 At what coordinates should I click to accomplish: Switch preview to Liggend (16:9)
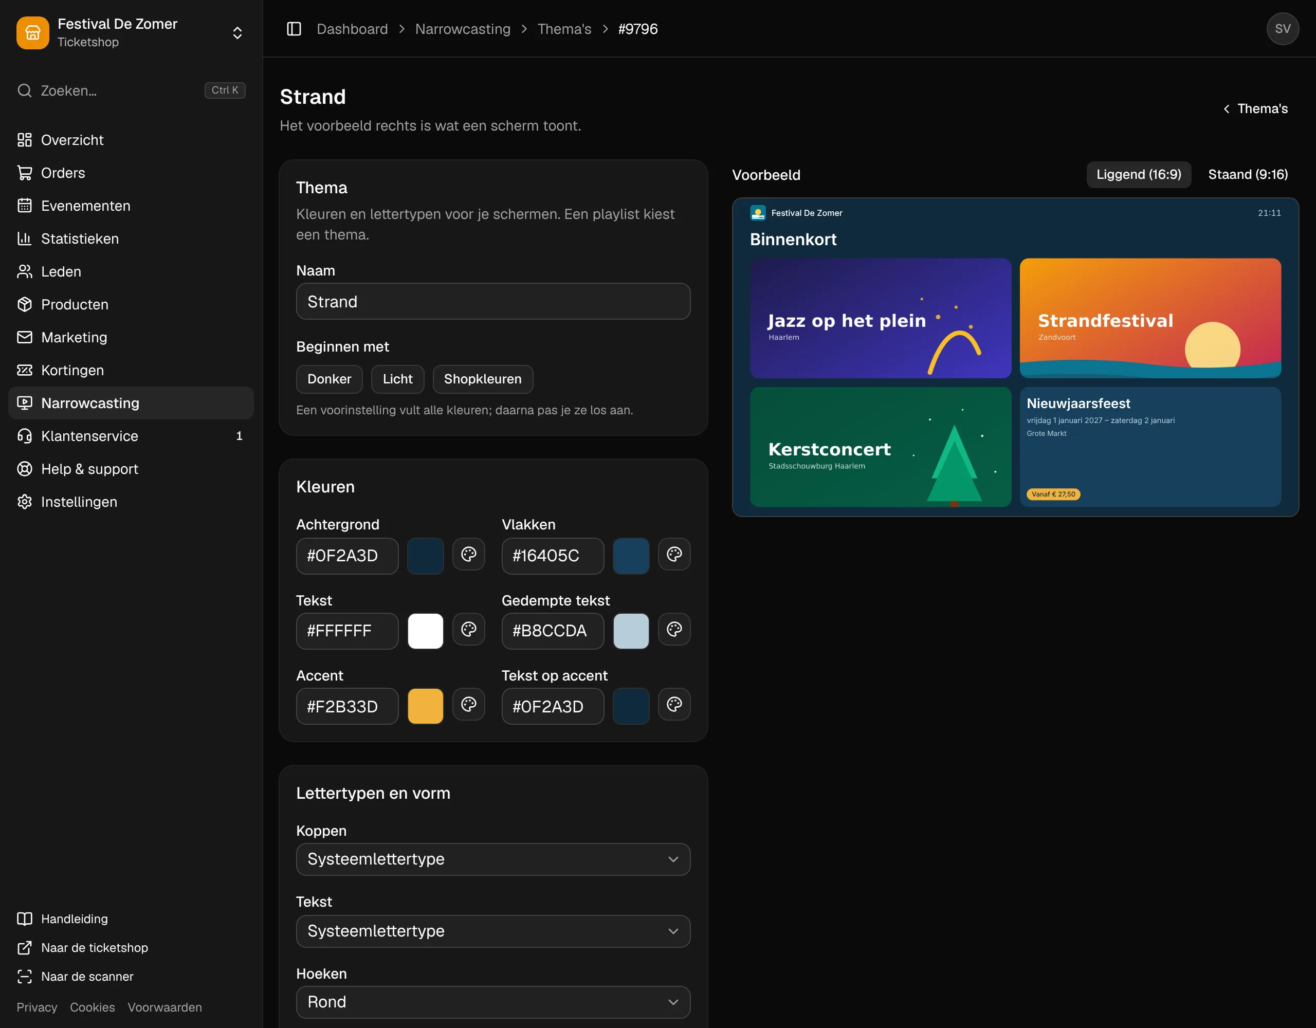click(1138, 175)
